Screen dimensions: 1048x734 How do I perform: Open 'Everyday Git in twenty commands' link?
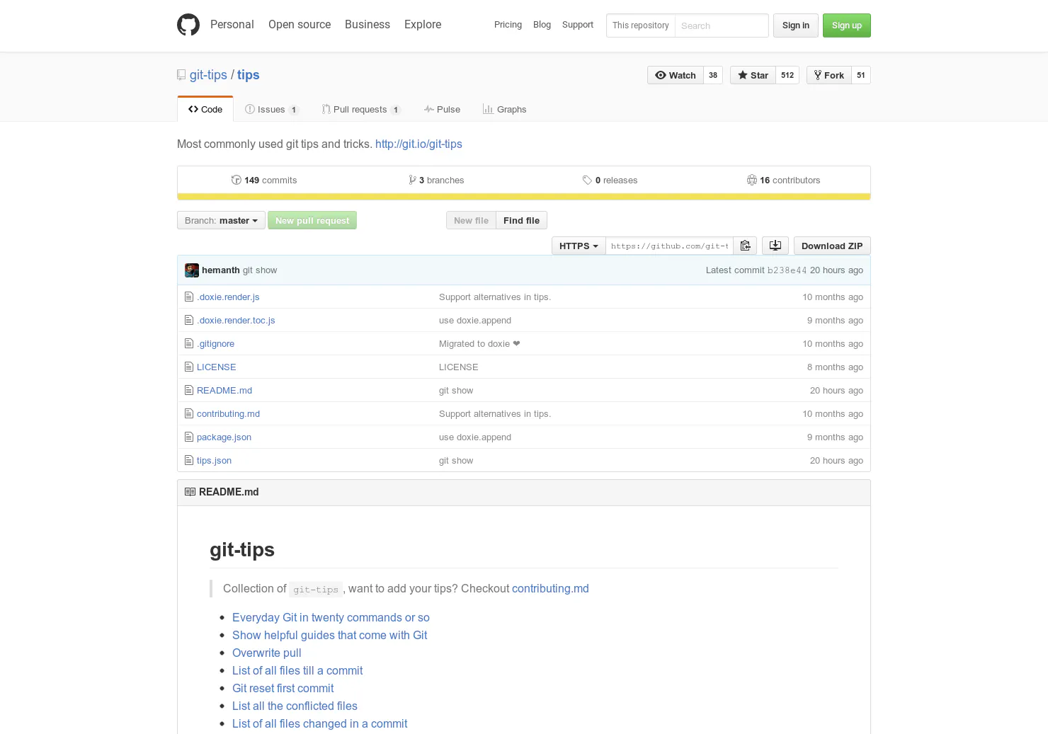(x=331, y=617)
